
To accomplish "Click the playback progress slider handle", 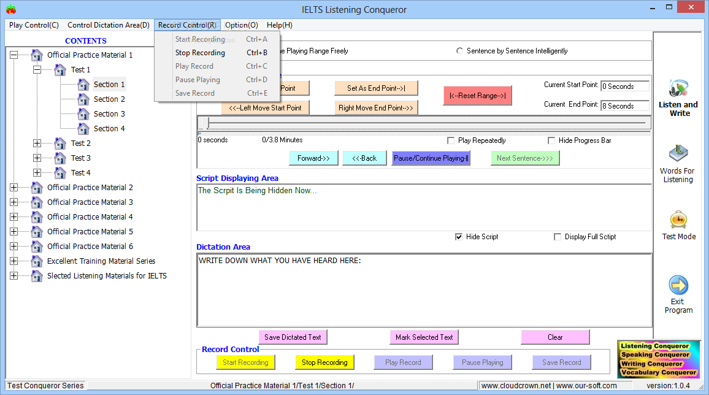I will tap(205, 123).
